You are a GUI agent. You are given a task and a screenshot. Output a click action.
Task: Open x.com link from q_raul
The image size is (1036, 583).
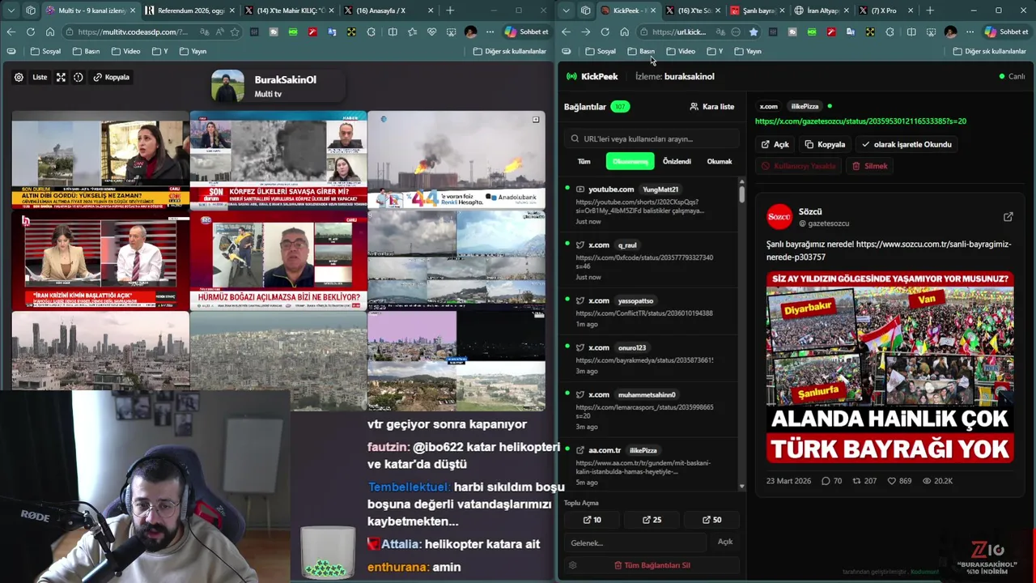(650, 260)
